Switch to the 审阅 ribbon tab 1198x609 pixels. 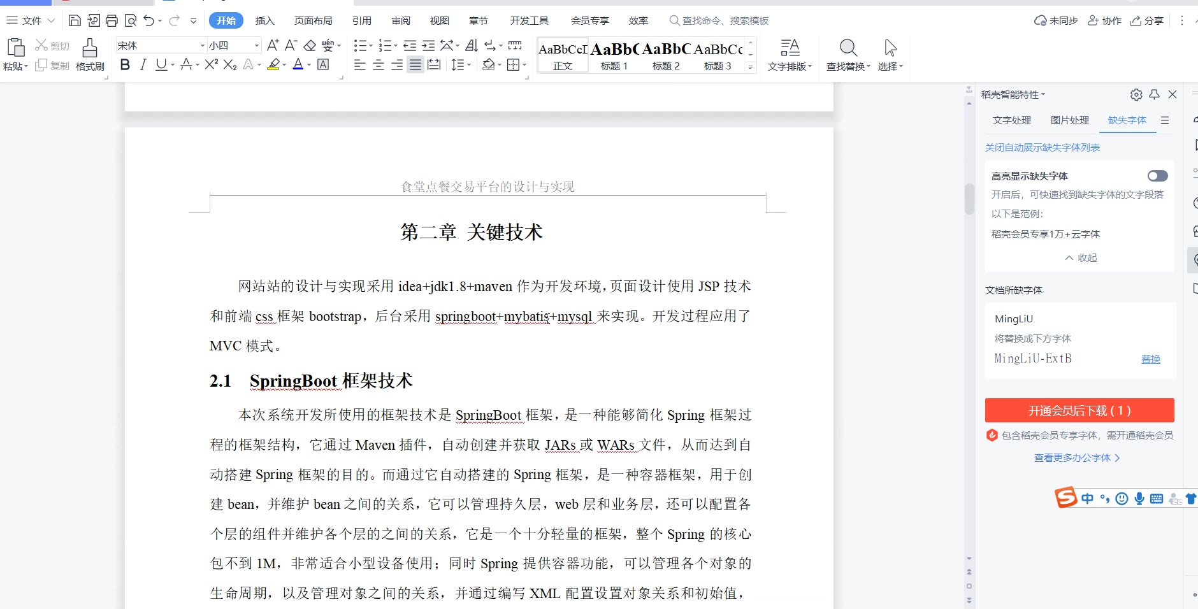click(401, 20)
